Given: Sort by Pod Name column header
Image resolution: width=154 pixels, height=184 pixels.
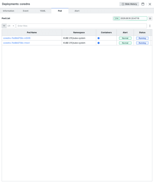Looking at the screenshot, I should (32, 33).
